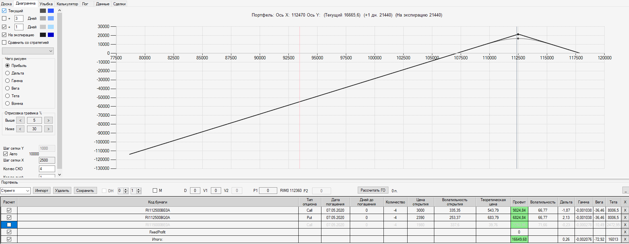Toggle the Расчет checkbox for Итого
The height and width of the screenshot is (244, 629).
9,239
